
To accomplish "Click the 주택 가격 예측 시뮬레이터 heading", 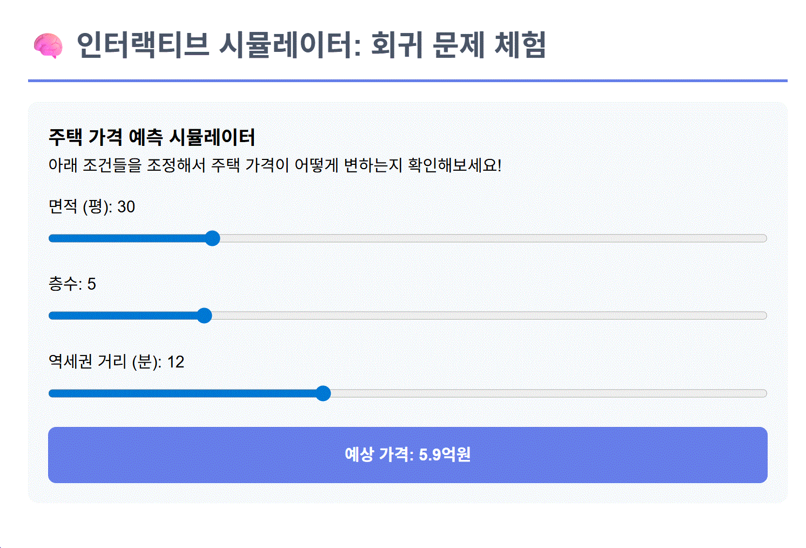I will (152, 137).
